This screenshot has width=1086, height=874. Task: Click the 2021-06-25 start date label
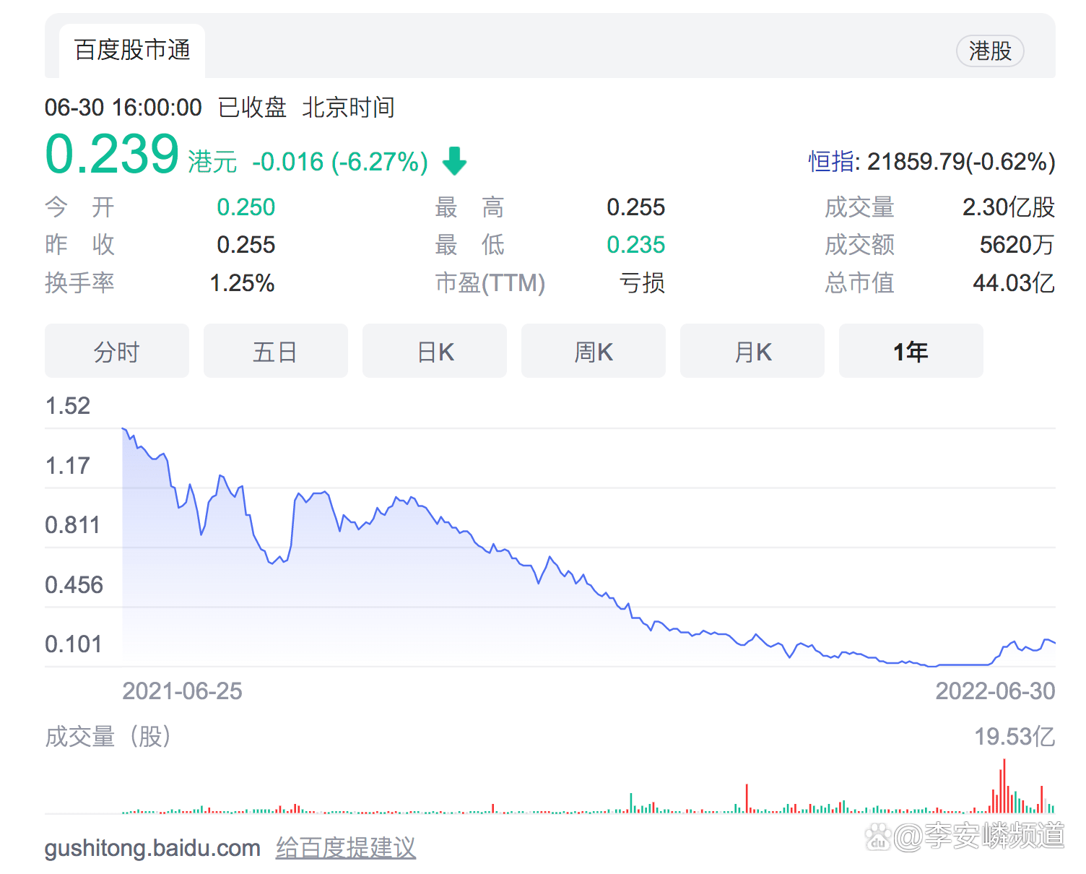click(182, 691)
